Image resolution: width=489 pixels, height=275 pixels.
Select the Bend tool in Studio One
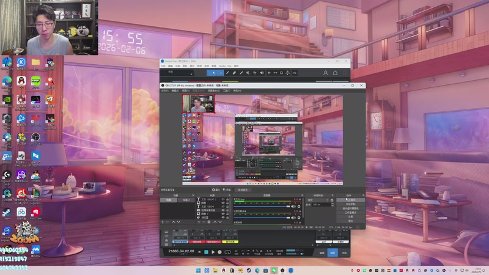tap(254, 73)
